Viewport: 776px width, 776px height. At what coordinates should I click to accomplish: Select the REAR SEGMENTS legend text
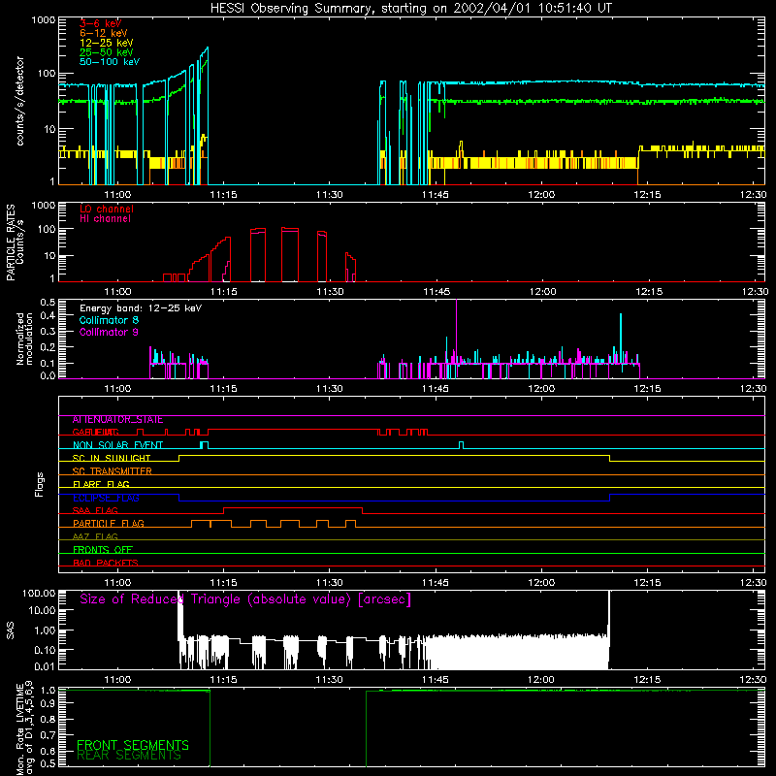coord(129,756)
